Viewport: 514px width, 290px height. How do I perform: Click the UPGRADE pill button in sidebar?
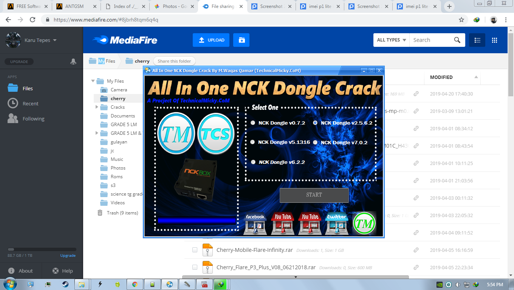19,62
